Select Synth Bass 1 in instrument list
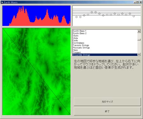 [105, 31]
